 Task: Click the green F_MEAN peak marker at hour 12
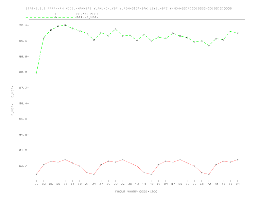pyautogui.click(x=65, y=25)
